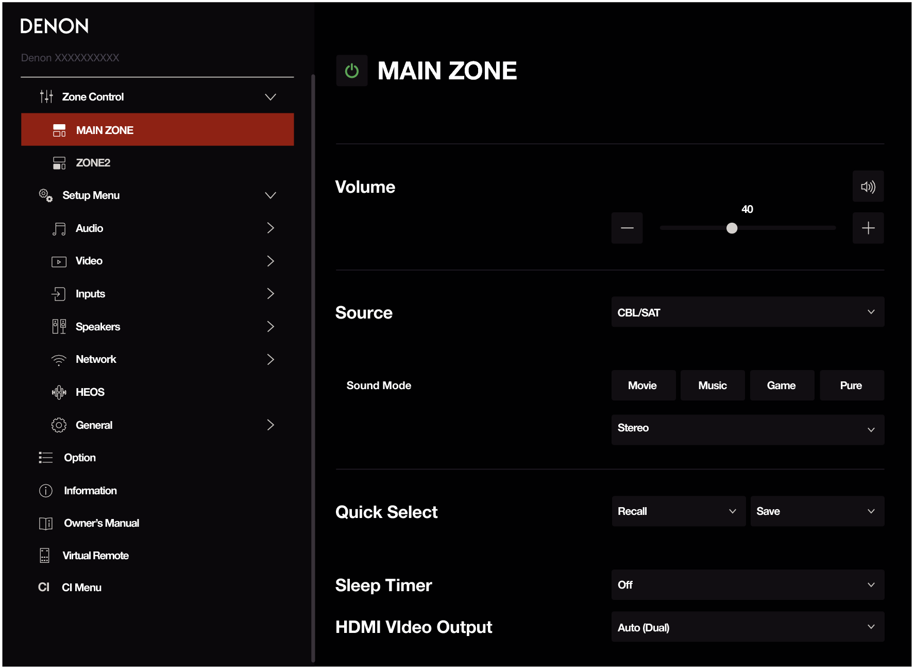
Task: Select MAIN ZONE in the sidebar
Action: 158,130
